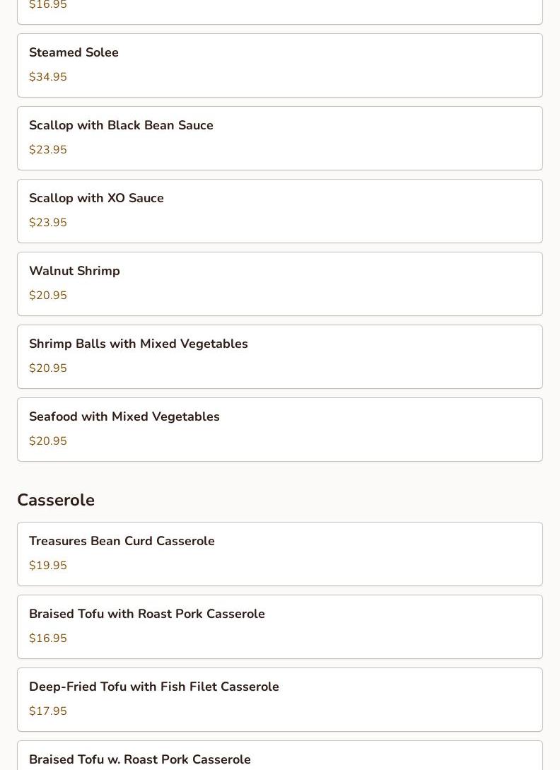This screenshot has width=560, height=770.
Task: Click the price under Braised Tofu with Roast Pork Casserole
Action: pos(48,638)
